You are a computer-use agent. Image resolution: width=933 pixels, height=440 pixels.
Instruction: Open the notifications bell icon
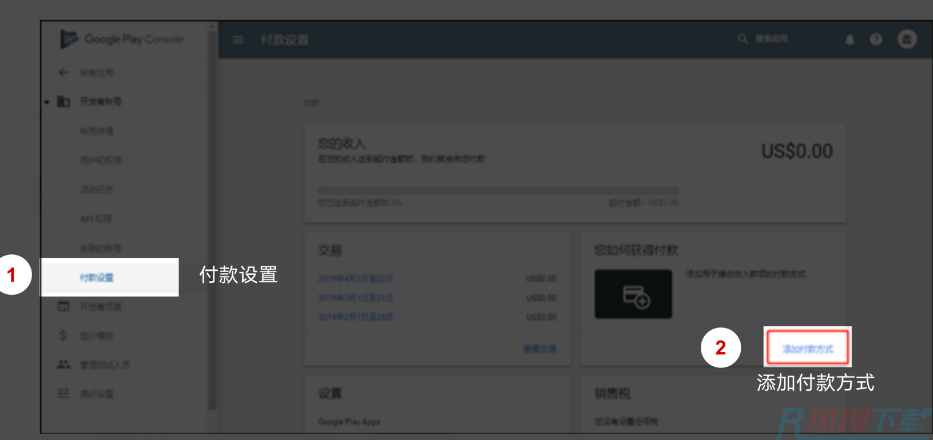click(849, 39)
